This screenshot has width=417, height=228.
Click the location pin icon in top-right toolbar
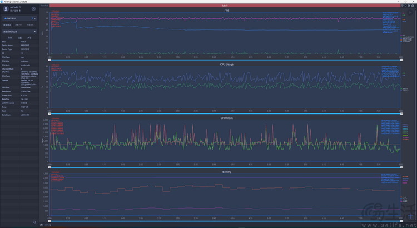406,6
